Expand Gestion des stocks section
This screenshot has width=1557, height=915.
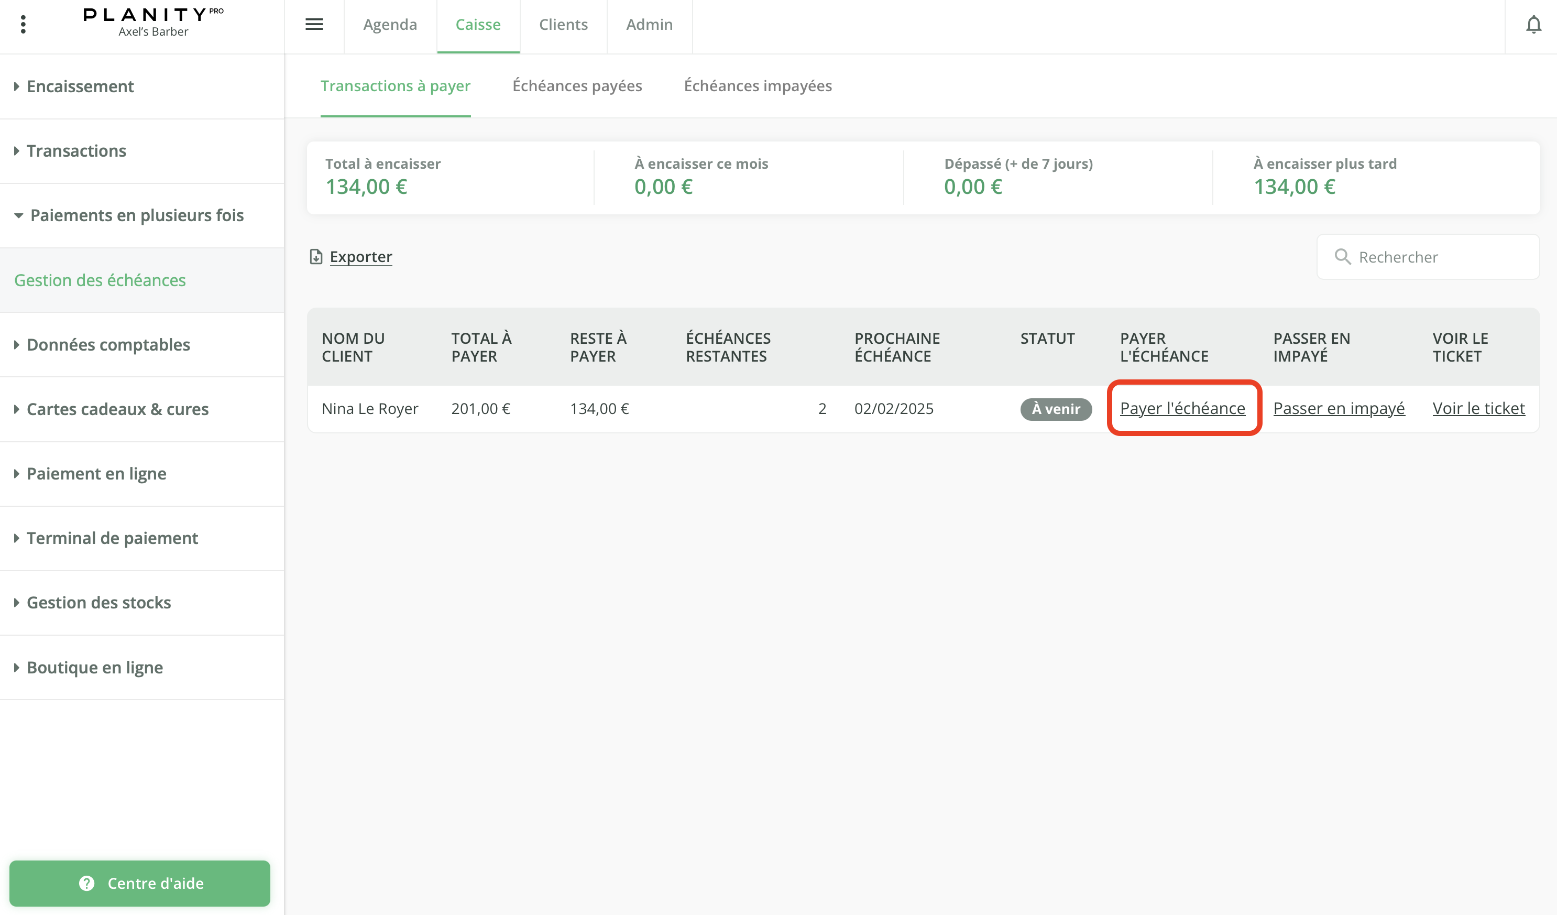click(99, 603)
